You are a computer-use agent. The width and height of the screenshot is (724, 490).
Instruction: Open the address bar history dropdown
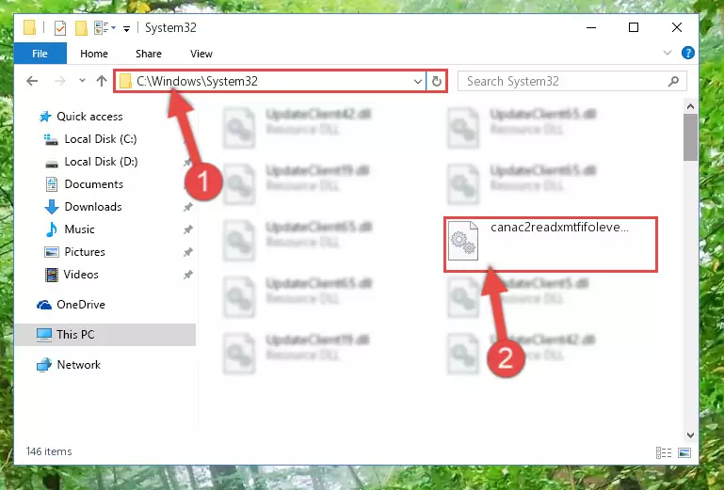tap(417, 82)
